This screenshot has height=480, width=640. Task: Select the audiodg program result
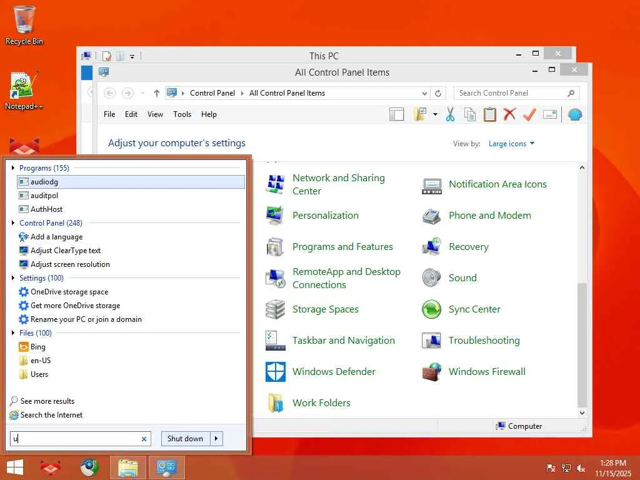tap(131, 182)
